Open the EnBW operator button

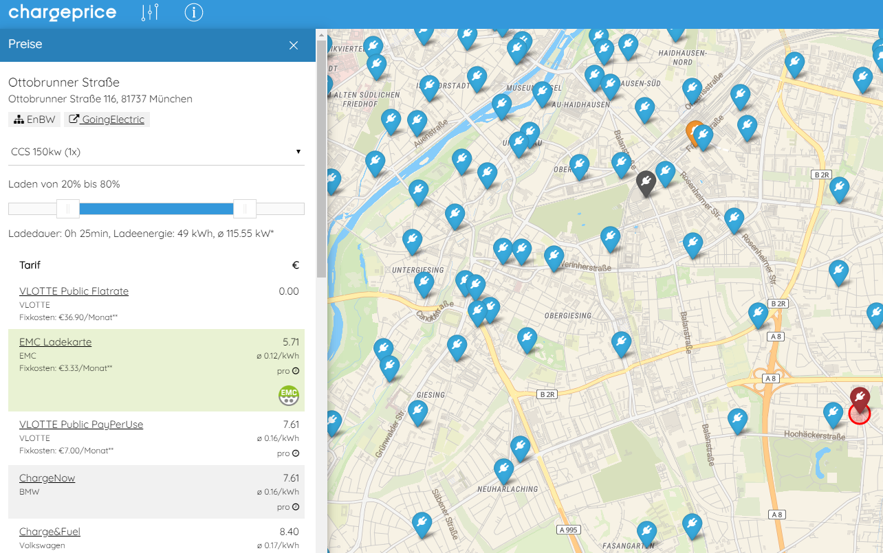[34, 120]
